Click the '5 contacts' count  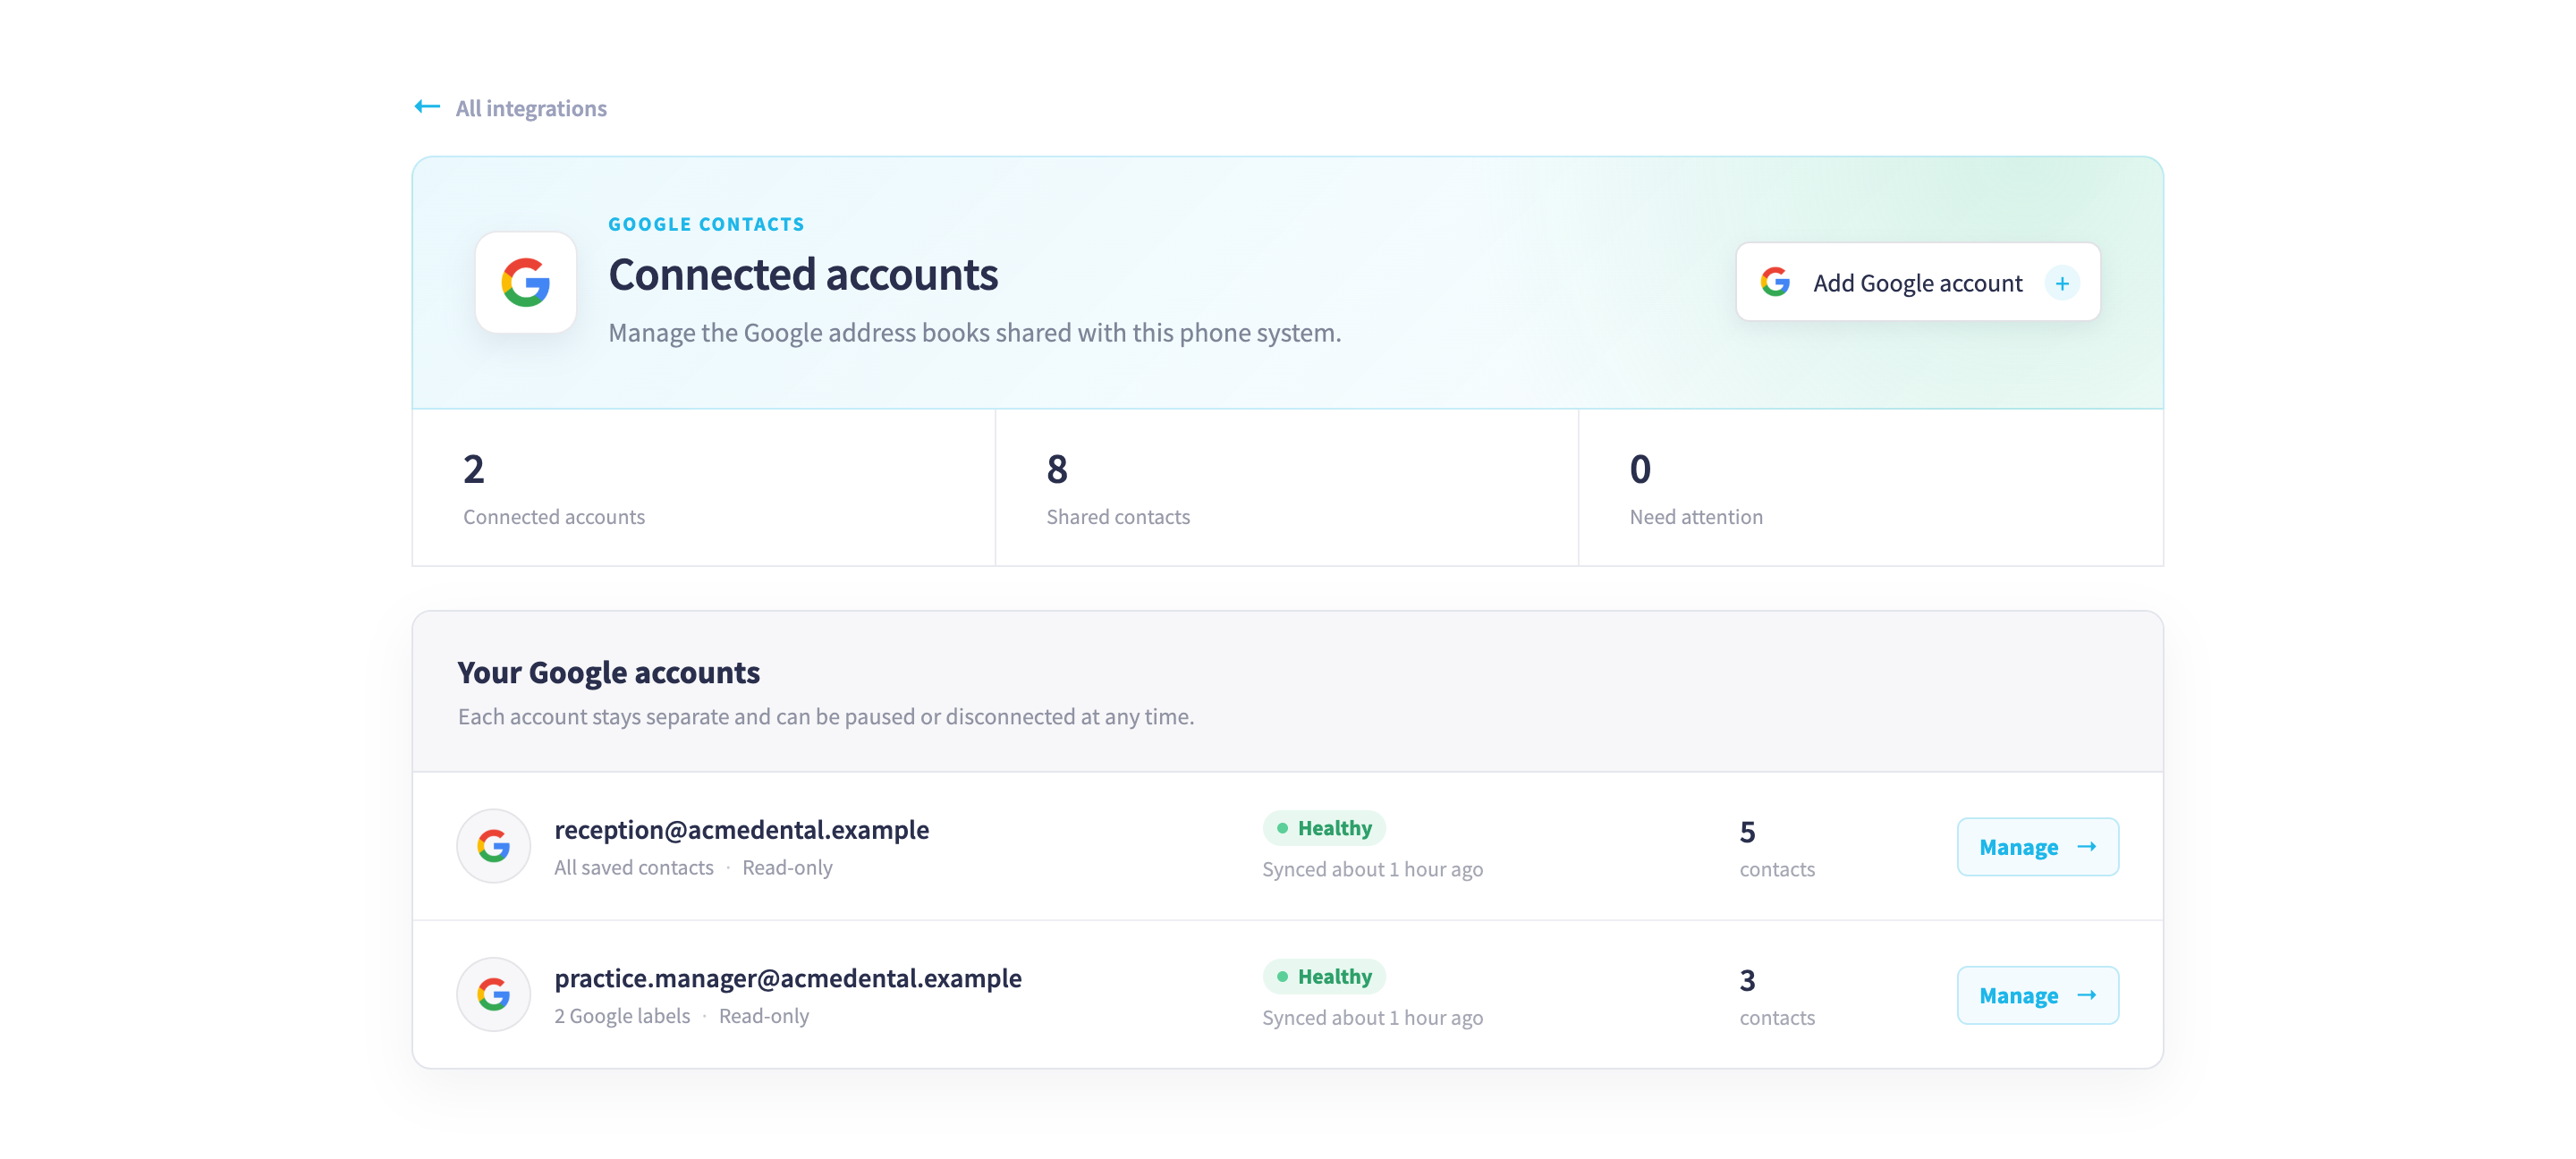pyautogui.click(x=1776, y=848)
